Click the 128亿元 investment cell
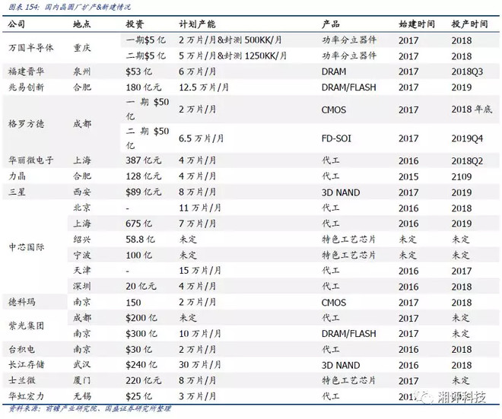This screenshot has height=419, width=502. [144, 176]
